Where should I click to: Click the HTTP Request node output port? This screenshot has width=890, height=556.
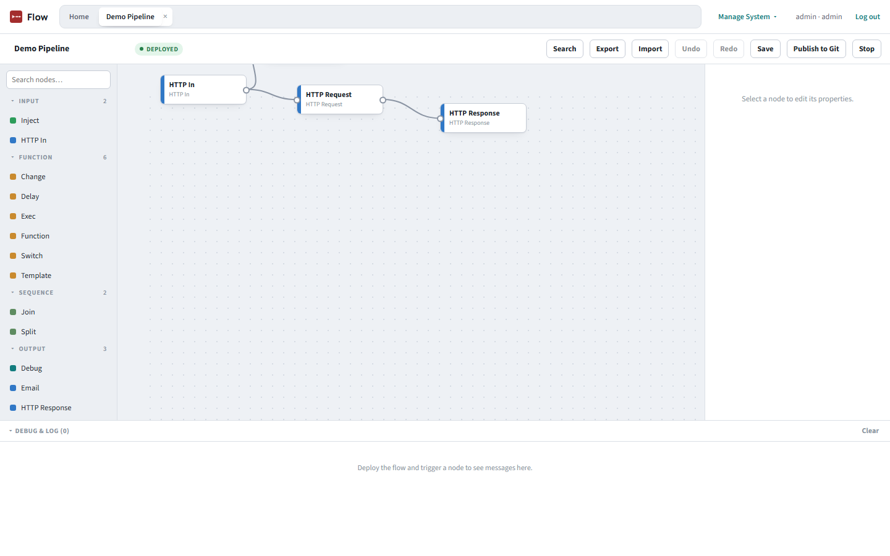383,100
